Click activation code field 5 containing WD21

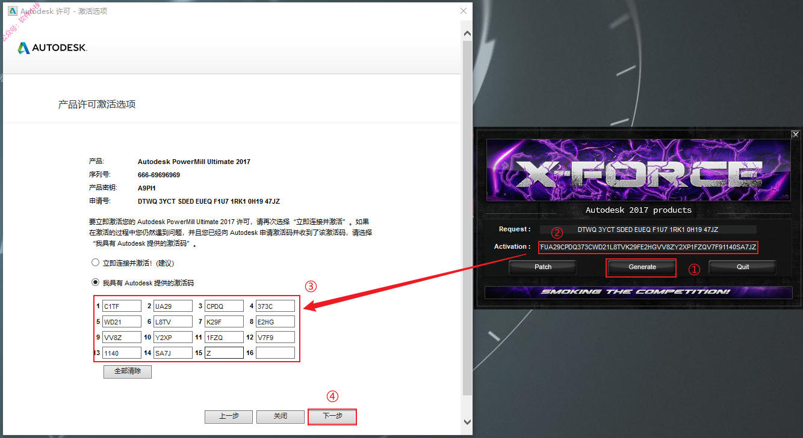(x=122, y=321)
